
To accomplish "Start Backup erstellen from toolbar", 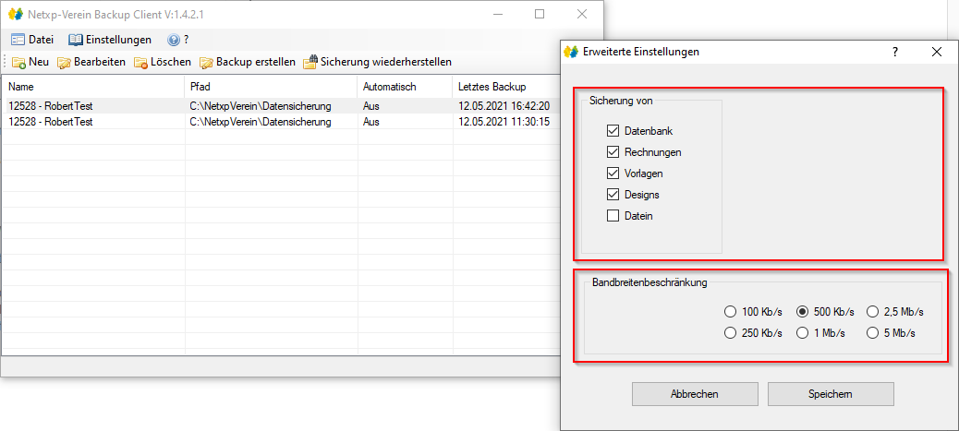I will point(247,62).
